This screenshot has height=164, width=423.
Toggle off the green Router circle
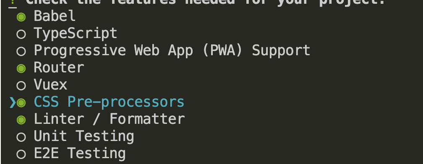click(x=21, y=69)
